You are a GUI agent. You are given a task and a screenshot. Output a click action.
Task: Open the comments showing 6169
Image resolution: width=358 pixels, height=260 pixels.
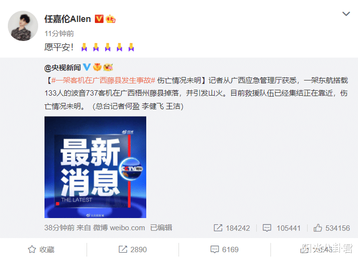click(224, 250)
